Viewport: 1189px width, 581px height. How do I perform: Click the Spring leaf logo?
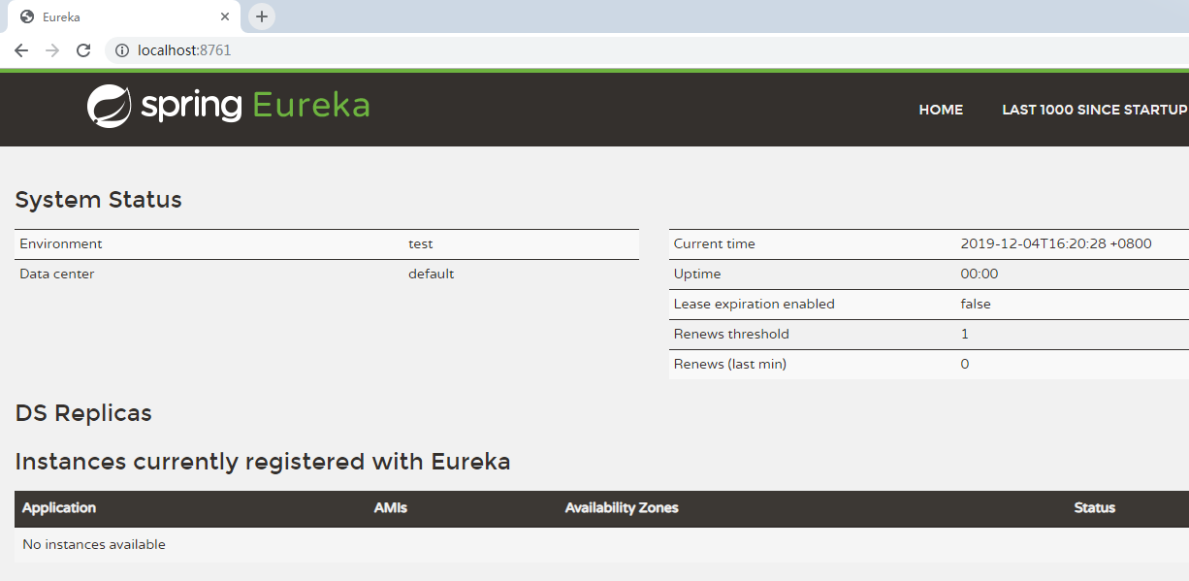(109, 107)
